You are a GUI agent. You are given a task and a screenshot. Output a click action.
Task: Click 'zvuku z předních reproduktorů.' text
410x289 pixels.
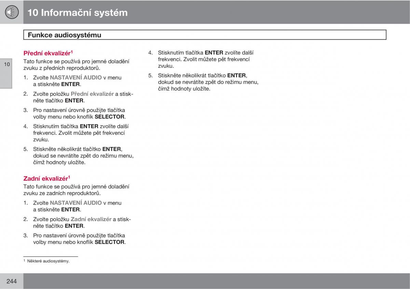62,68
